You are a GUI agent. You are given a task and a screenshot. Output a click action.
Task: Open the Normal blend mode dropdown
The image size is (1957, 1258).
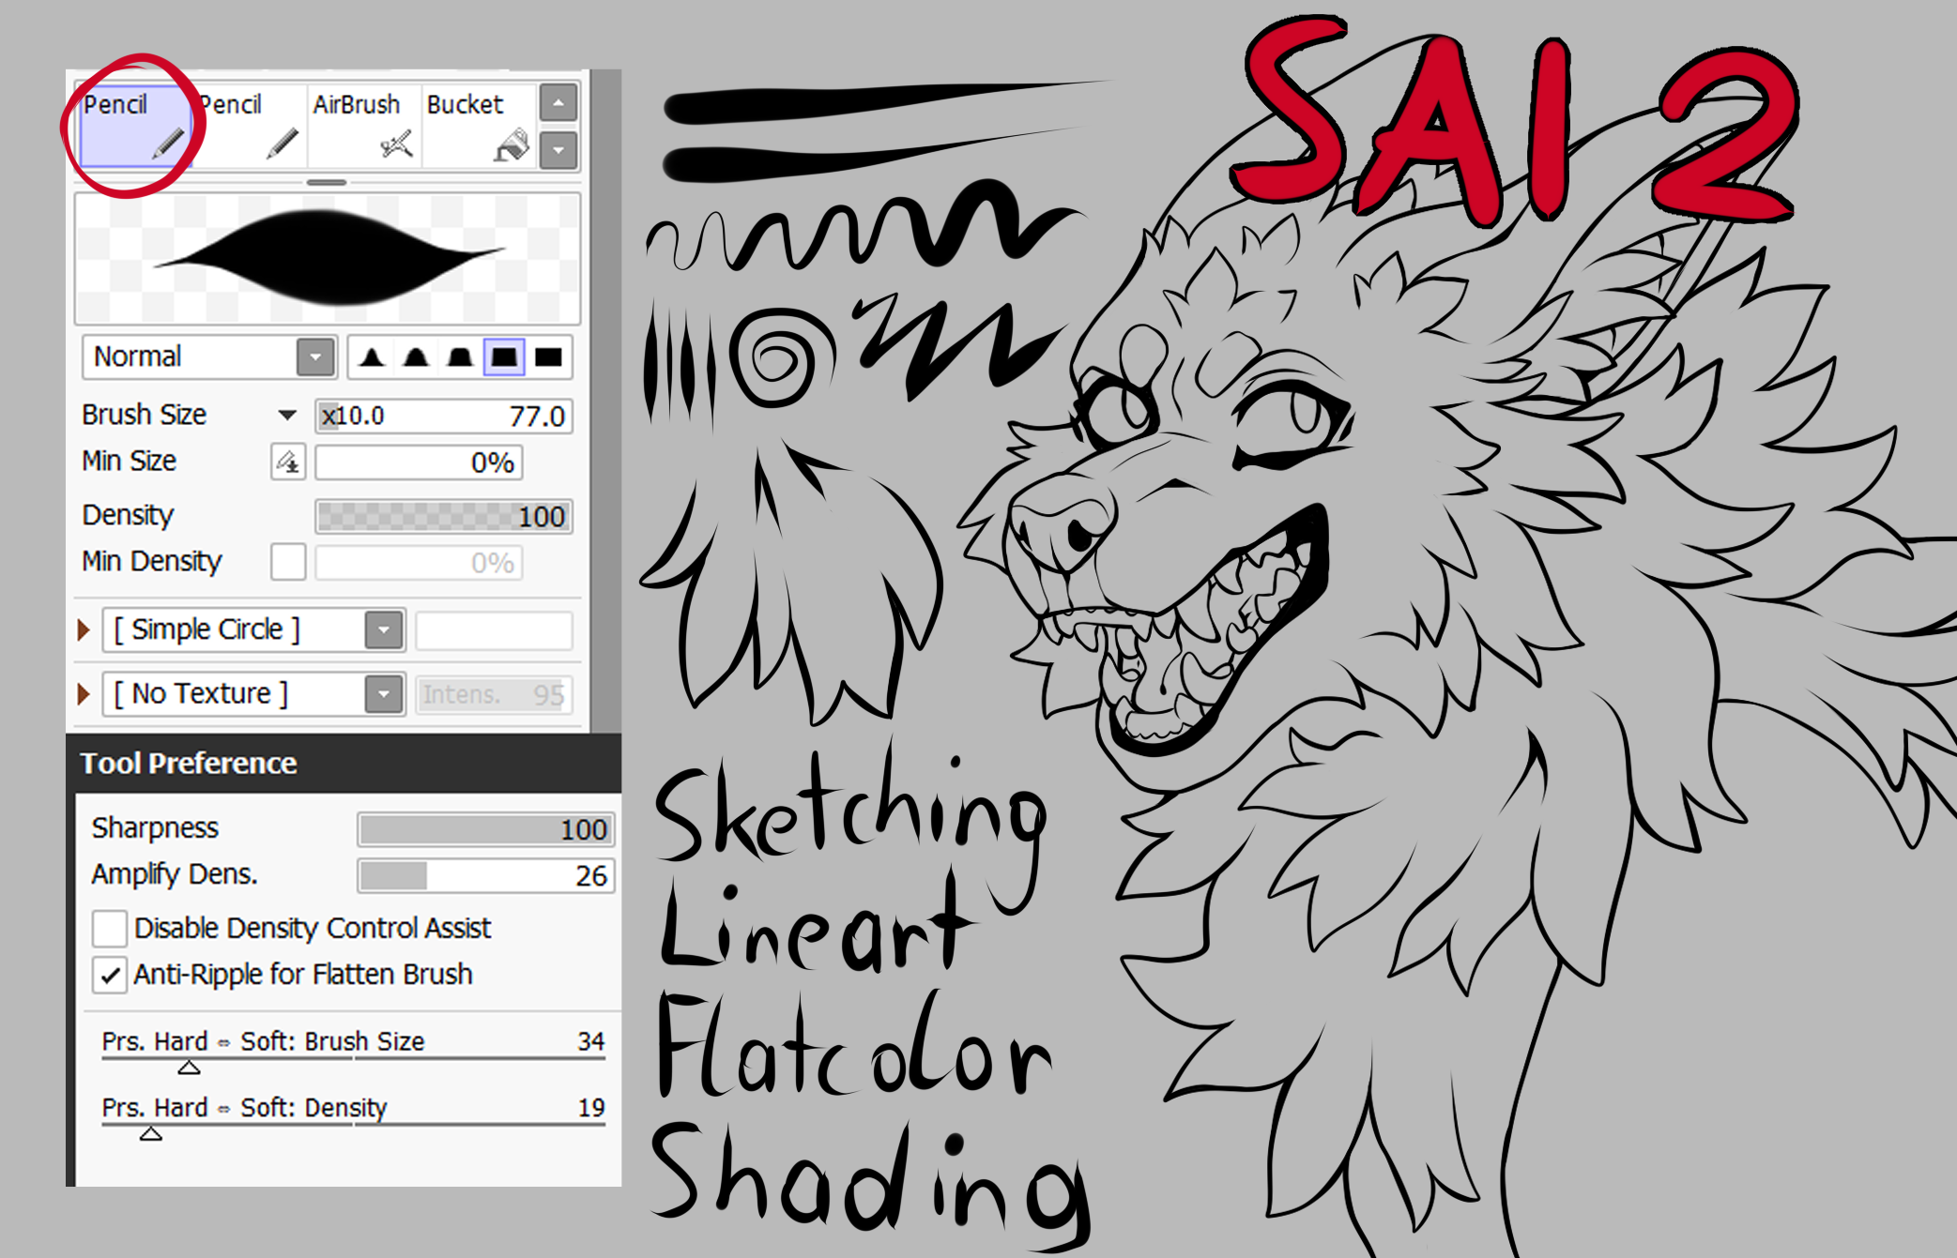click(x=315, y=357)
